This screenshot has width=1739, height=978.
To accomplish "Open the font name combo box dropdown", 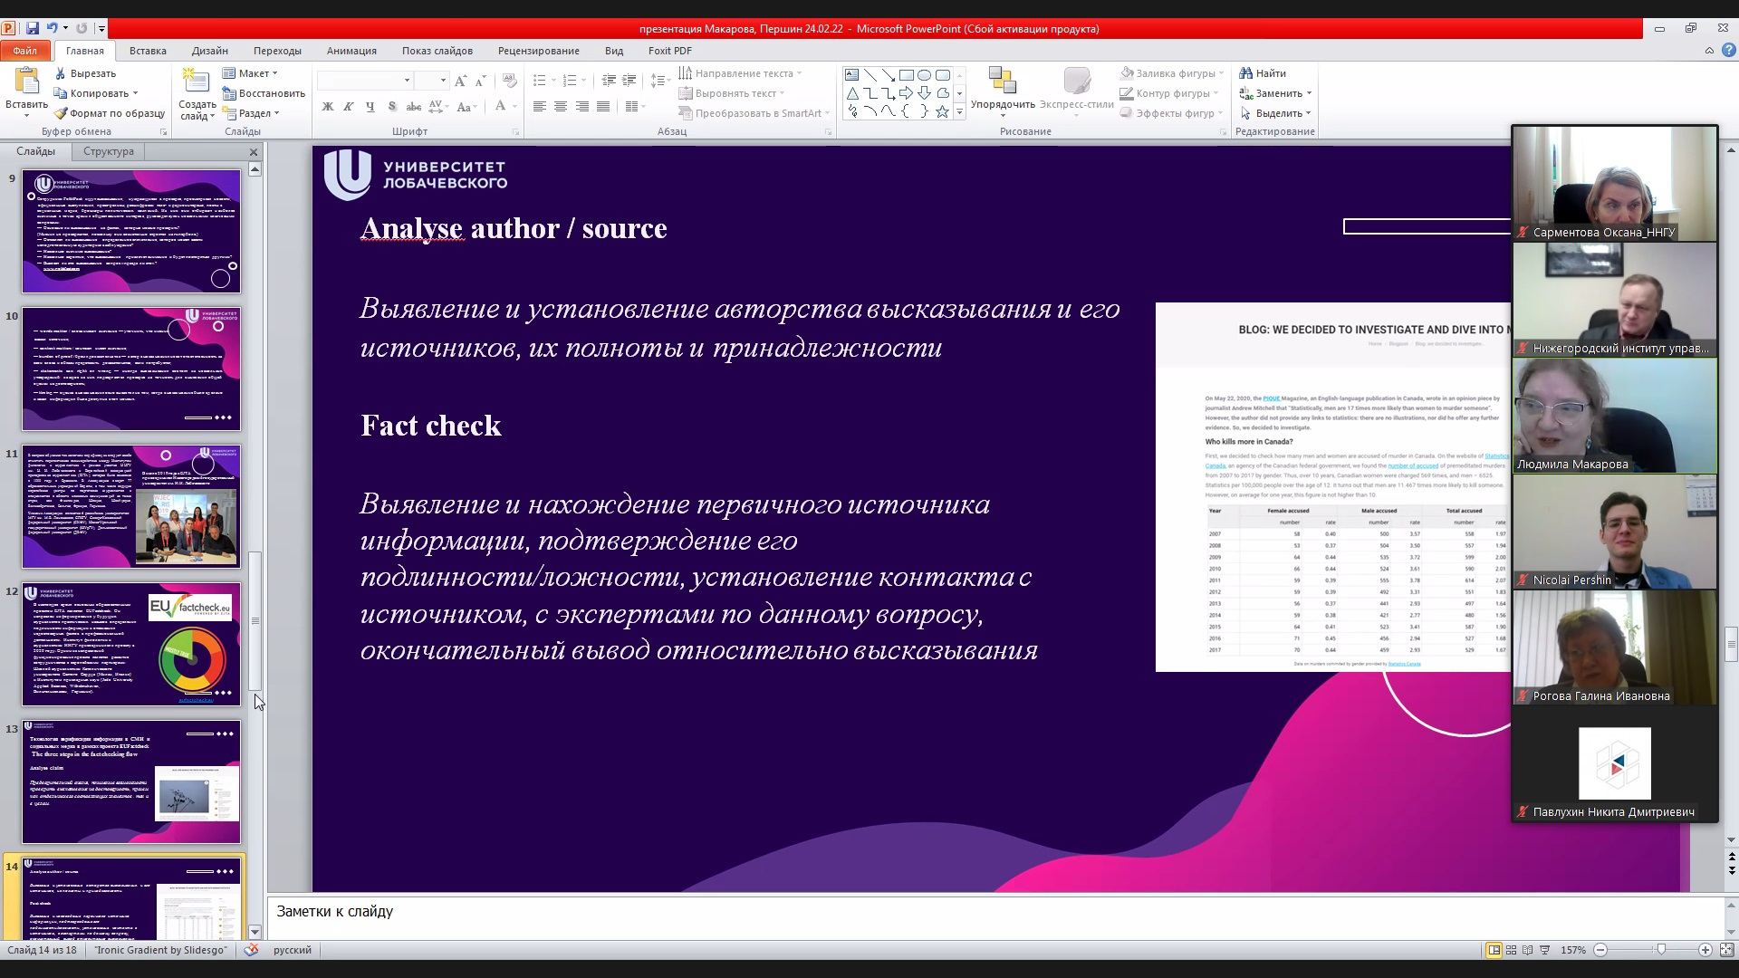I will tap(407, 81).
